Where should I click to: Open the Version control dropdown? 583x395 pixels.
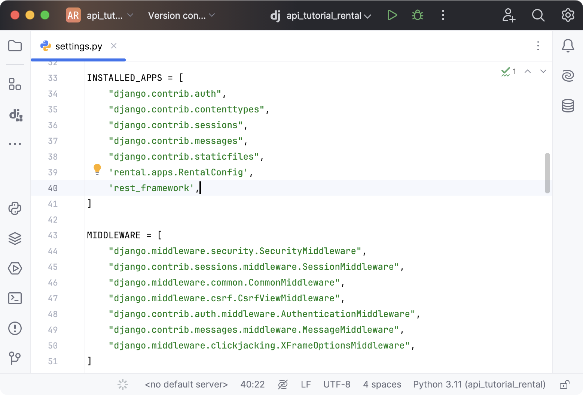[181, 15]
